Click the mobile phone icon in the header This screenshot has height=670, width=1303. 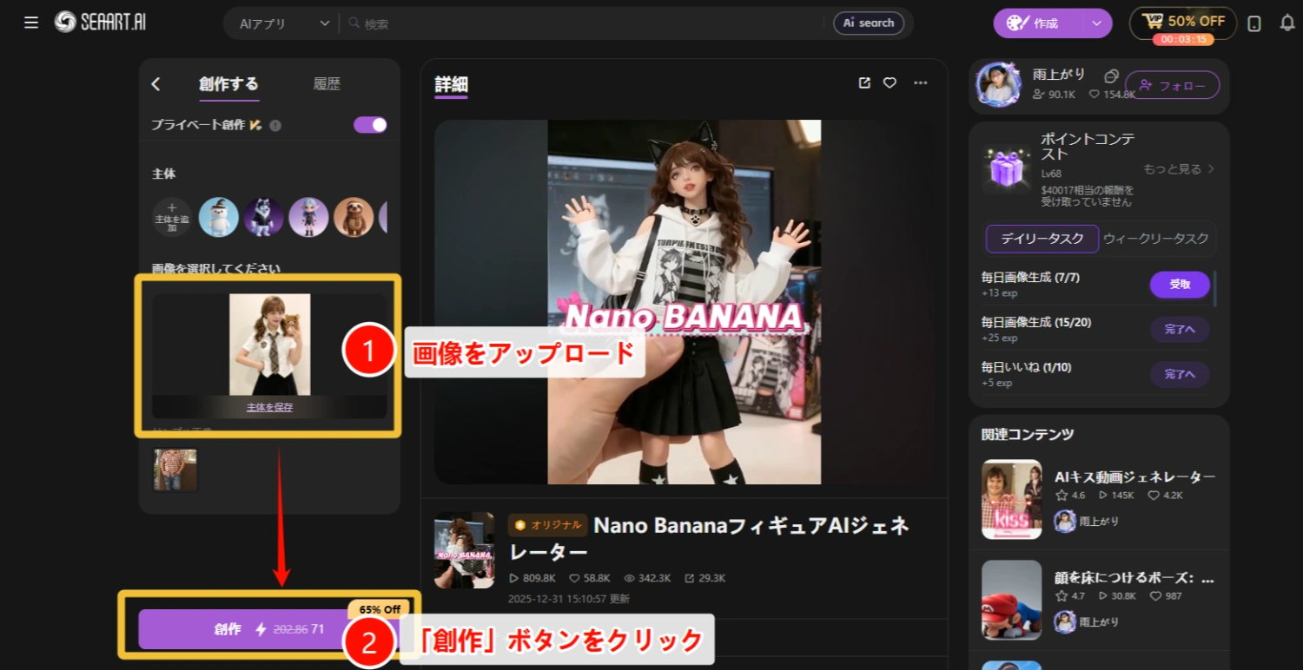tap(1253, 23)
